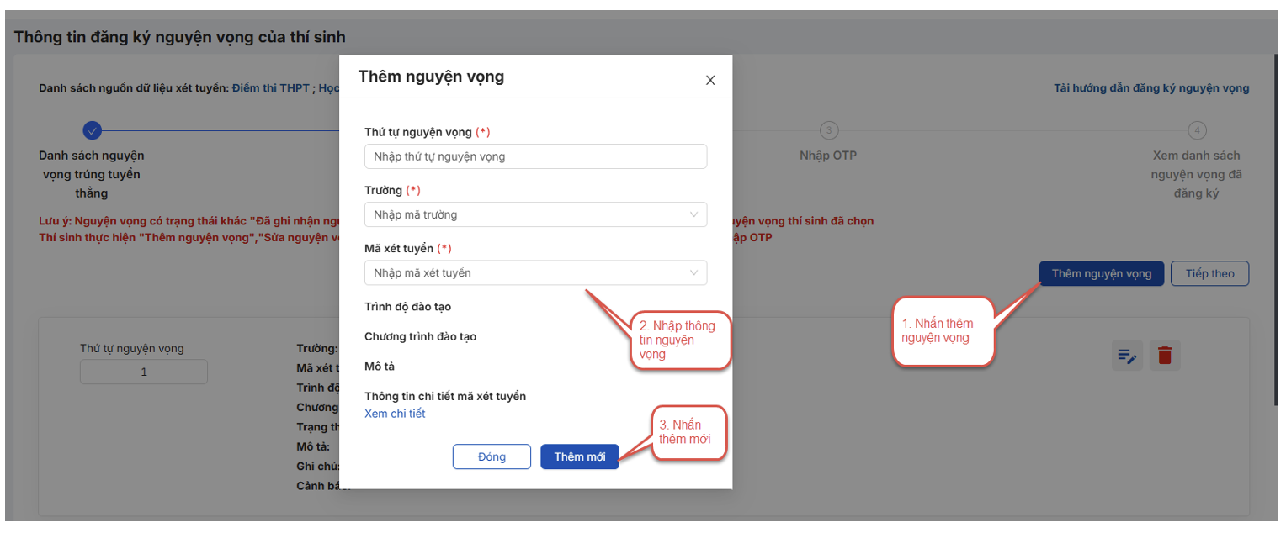1286x533 pixels.
Task: Click the Điểm thi THPT link
Action: [x=270, y=88]
